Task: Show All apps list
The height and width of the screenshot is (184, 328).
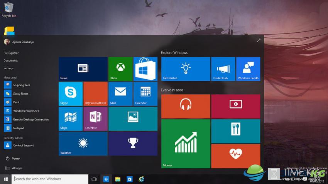Action: (x=14, y=168)
